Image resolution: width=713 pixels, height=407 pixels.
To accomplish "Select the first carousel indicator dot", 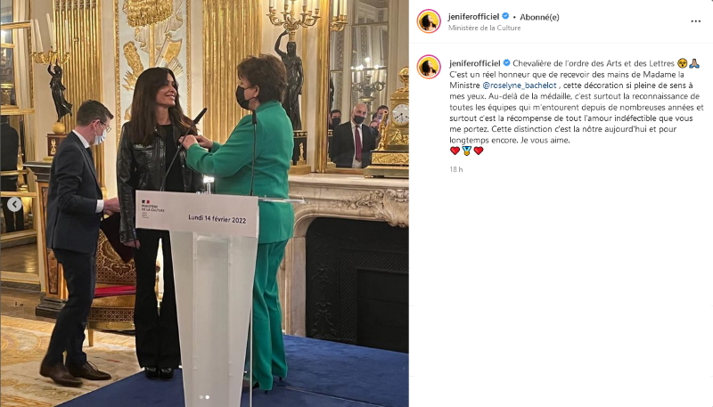I will click(x=201, y=397).
